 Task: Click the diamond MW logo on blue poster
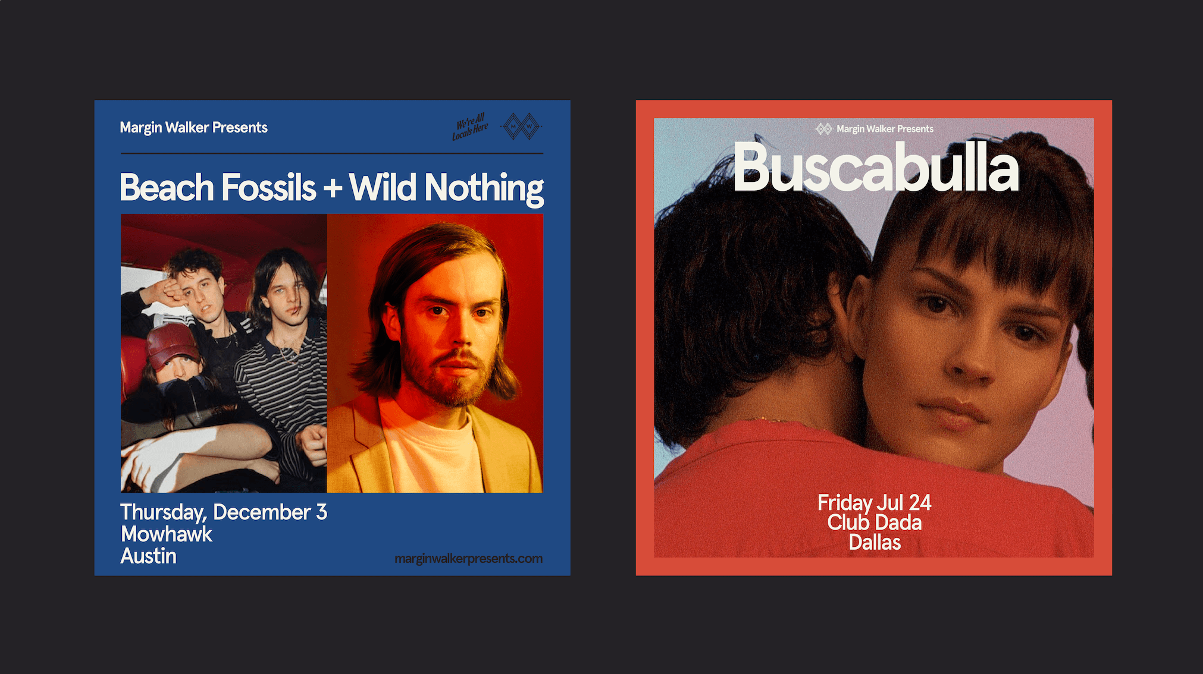pyautogui.click(x=521, y=127)
